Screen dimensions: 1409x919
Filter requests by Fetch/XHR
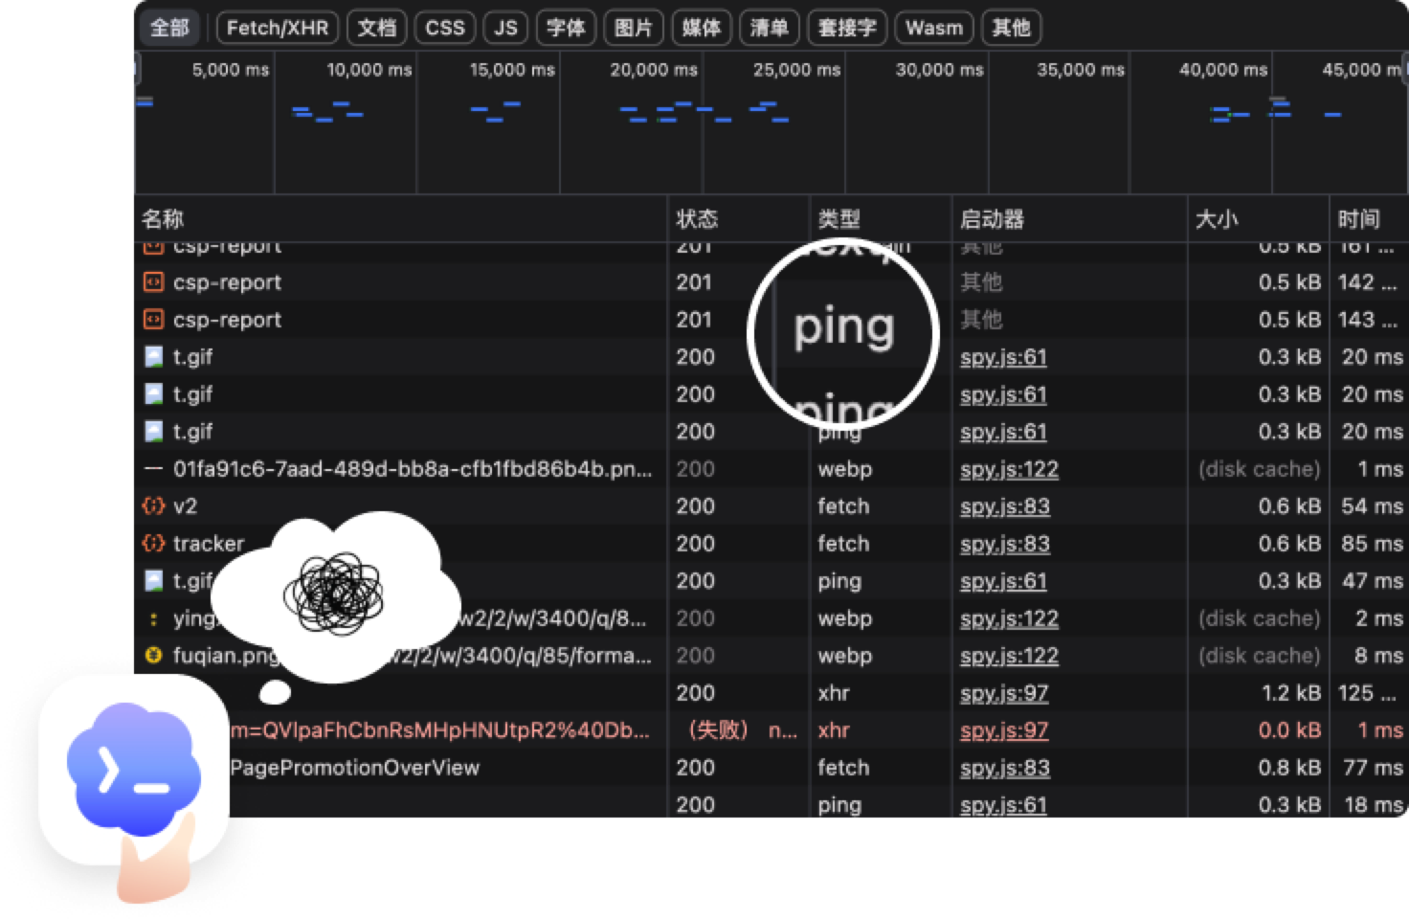pos(278,28)
